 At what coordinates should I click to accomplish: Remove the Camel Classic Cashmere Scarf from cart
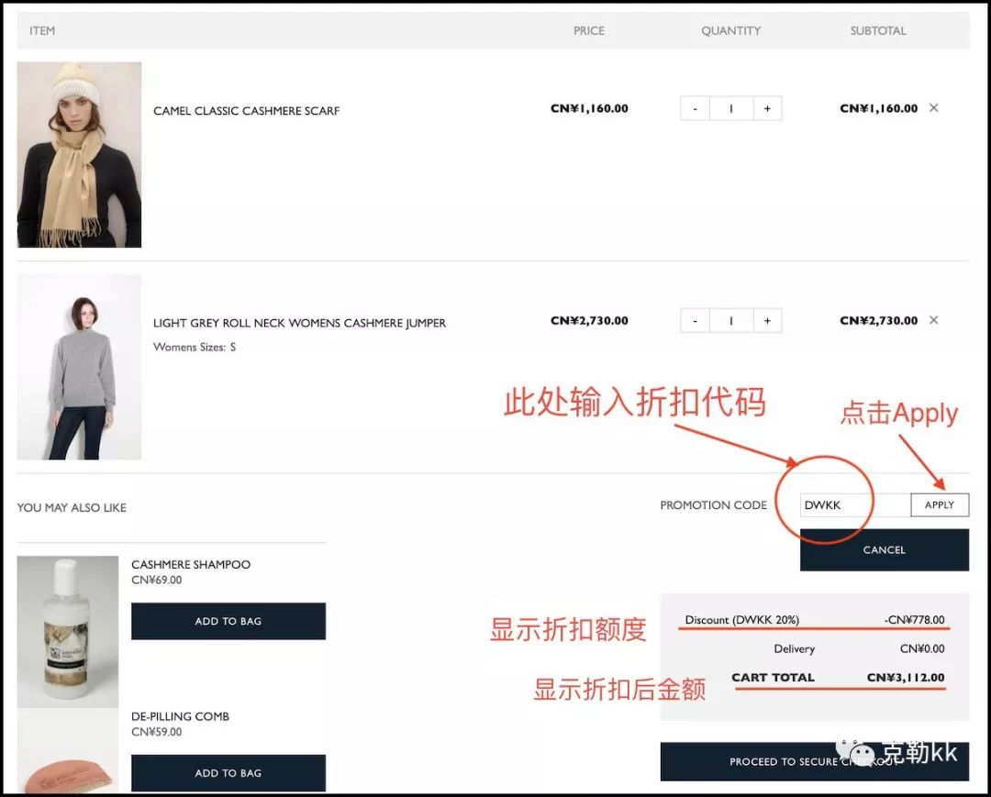click(x=933, y=107)
